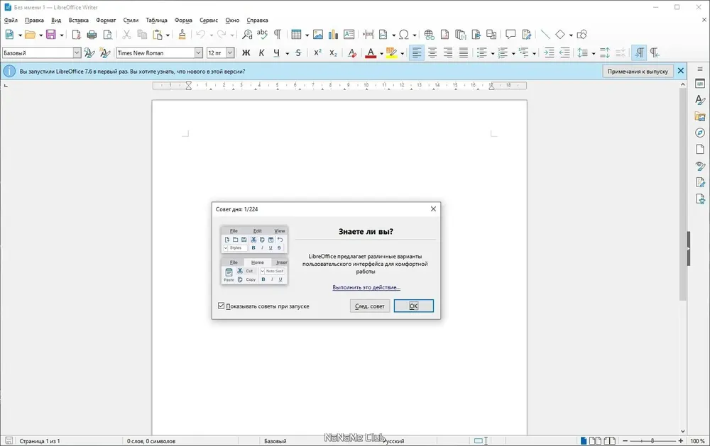The height and width of the screenshot is (446, 710).
Task: Click the Clone formatting brush icon
Action: [182, 34]
